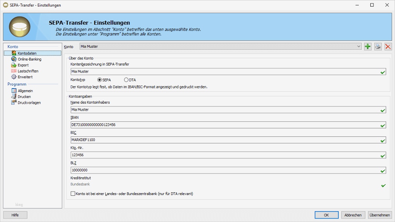Cancel the dialog with Abbrechen

pyautogui.click(x=353, y=215)
